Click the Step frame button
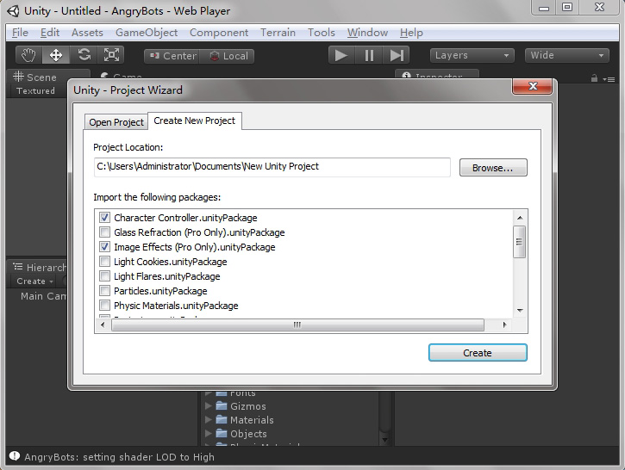 397,55
